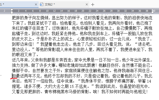Click the 文档2 document icon
159x100 pixels.
click(42, 5)
